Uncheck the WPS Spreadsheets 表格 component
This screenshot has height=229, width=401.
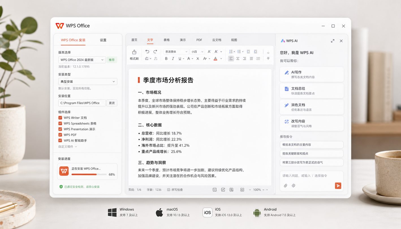[x=60, y=123]
